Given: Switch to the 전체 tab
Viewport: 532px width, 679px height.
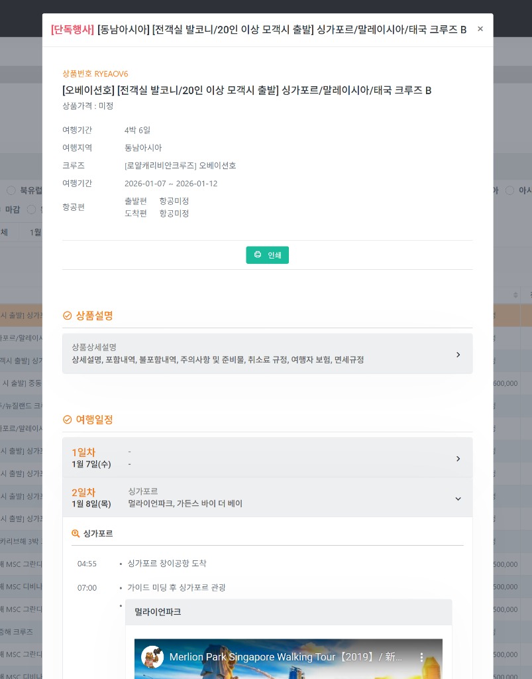Looking at the screenshot, I should pos(3,232).
